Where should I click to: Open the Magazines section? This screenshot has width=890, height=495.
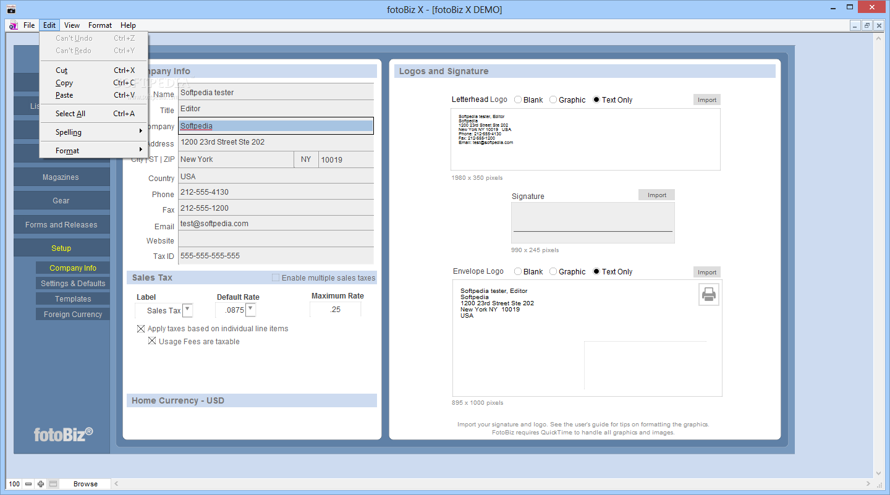[x=61, y=177]
